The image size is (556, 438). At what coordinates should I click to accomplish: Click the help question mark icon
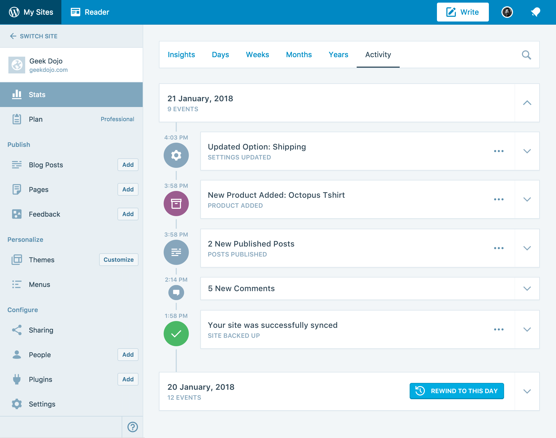pyautogui.click(x=132, y=427)
